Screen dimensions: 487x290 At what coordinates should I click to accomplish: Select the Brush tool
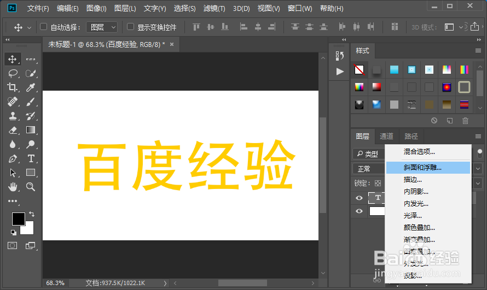point(31,102)
